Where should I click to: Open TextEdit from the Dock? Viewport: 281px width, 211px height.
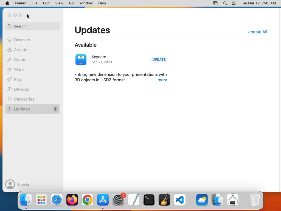134,200
